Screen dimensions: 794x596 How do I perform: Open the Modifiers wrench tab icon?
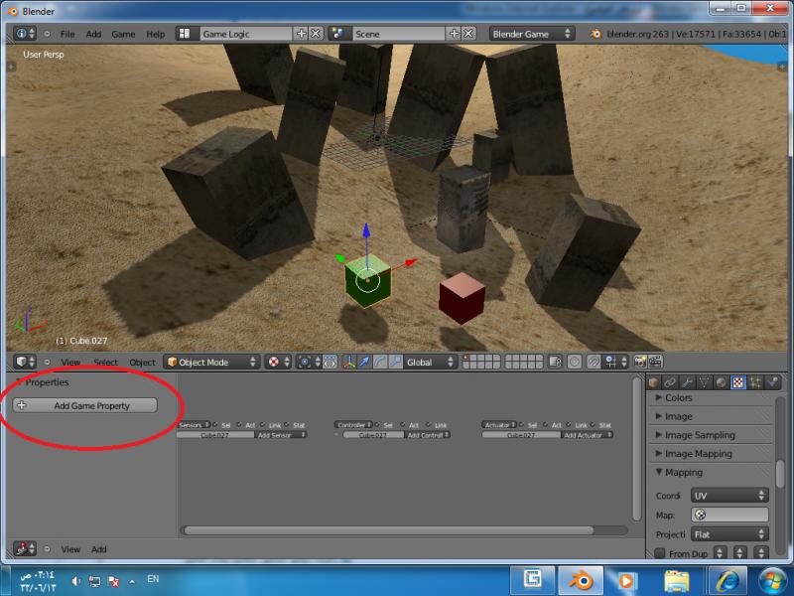click(x=687, y=382)
